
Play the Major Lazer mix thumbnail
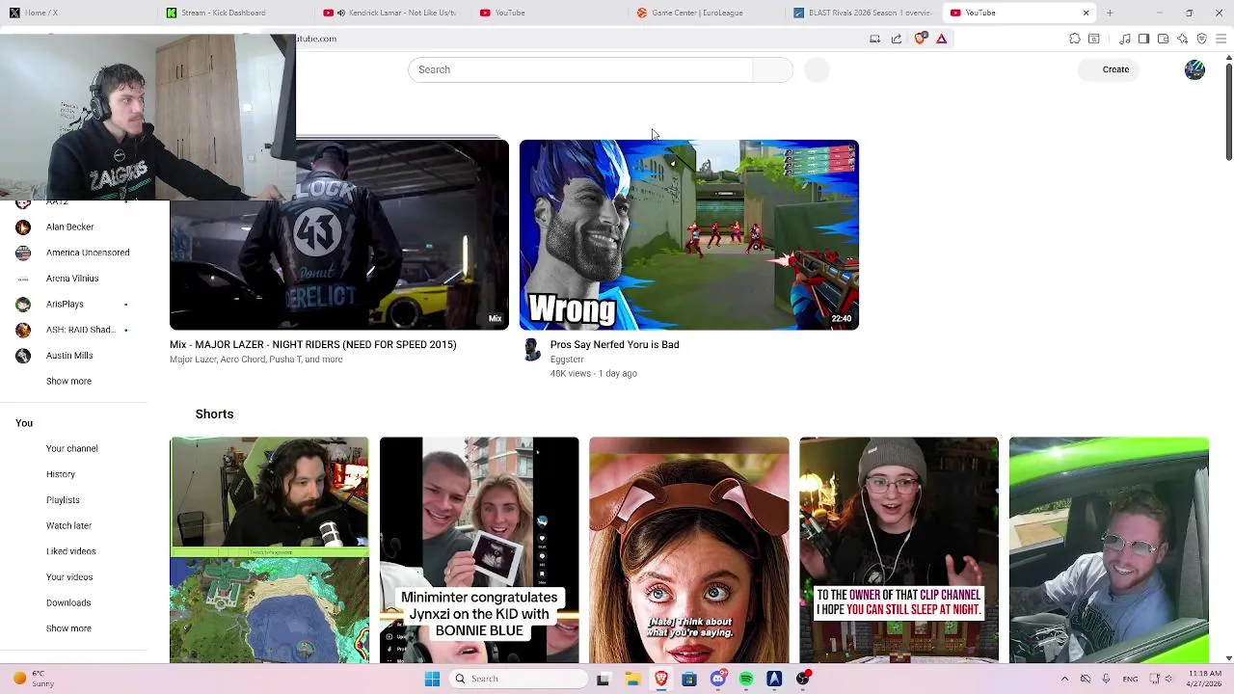(x=339, y=235)
